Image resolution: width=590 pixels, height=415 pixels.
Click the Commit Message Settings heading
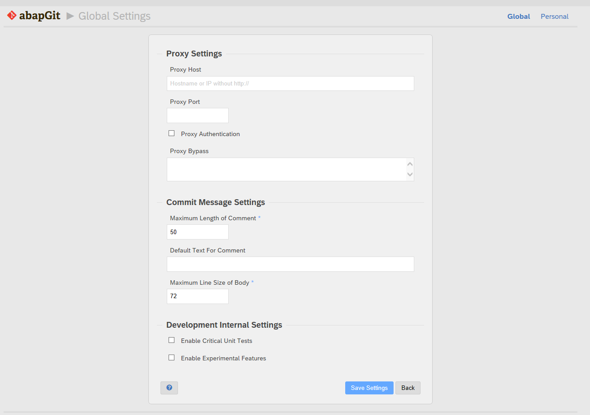click(x=216, y=202)
